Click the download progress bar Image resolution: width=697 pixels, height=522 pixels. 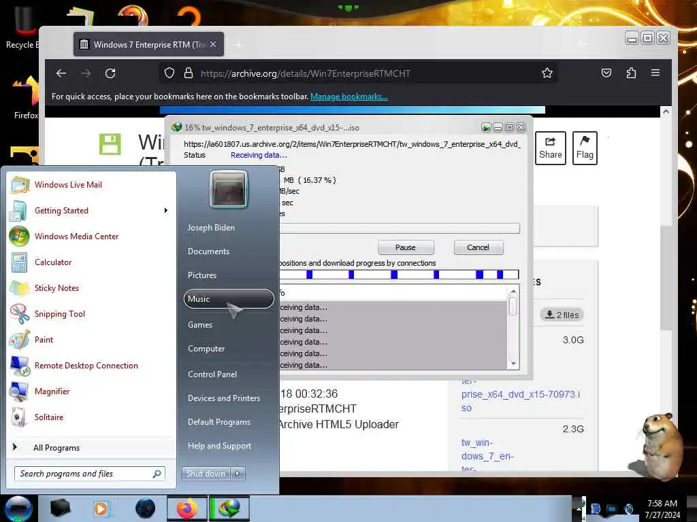(x=399, y=228)
